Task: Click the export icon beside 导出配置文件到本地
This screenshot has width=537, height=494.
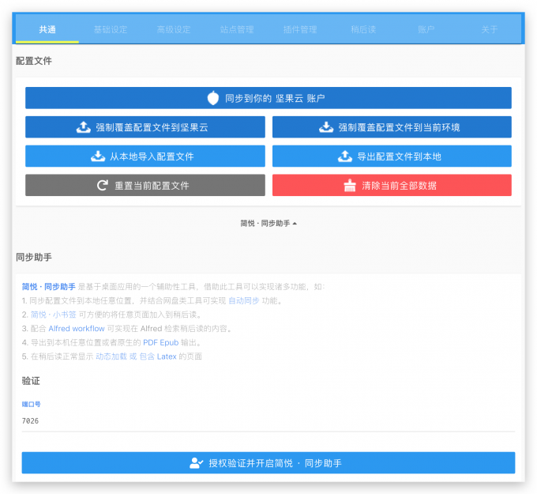Action: 344,156
